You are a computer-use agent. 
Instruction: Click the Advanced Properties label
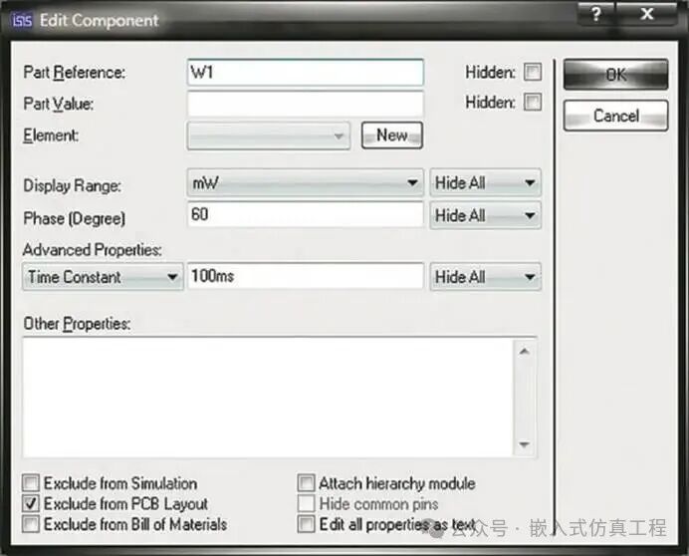pyautogui.click(x=93, y=250)
